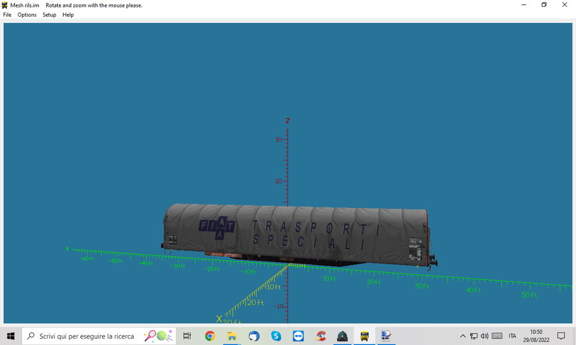Image resolution: width=576 pixels, height=345 pixels.
Task: Minimize the mesh viewer window
Action: (524, 5)
